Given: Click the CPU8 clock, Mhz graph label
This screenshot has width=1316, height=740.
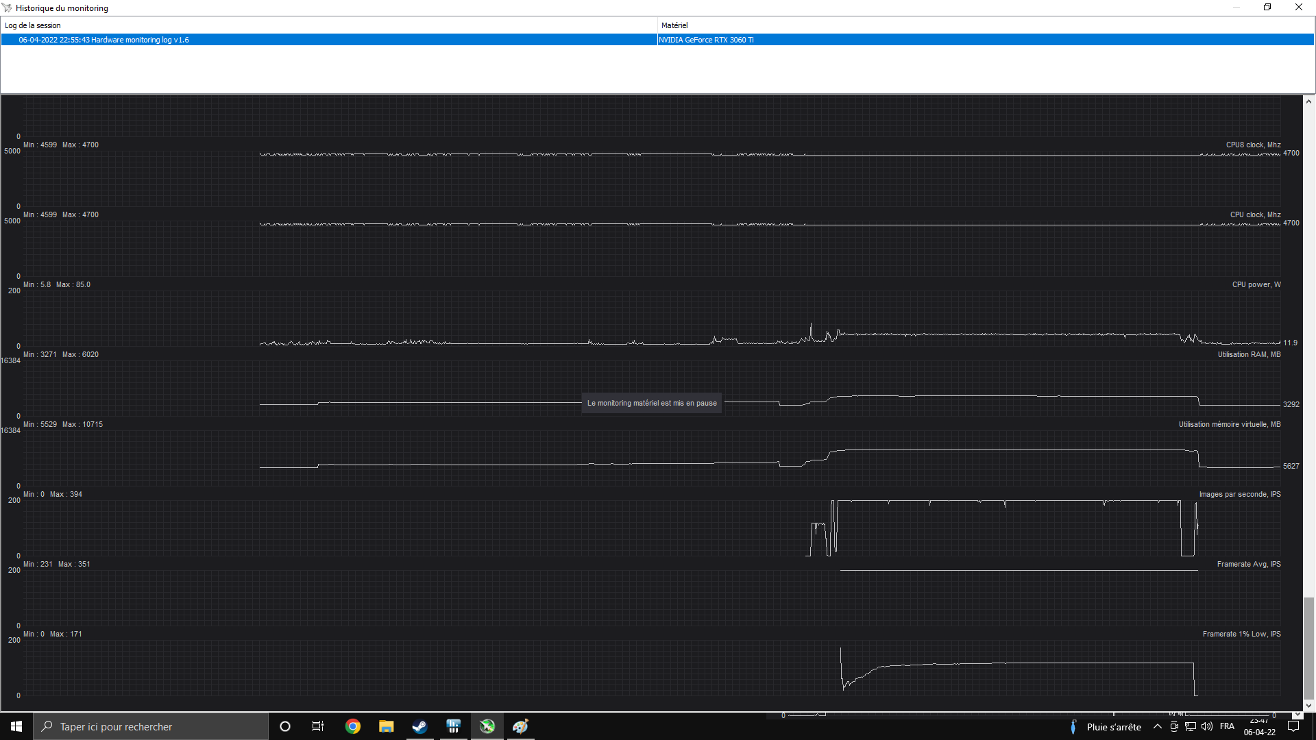Looking at the screenshot, I should [x=1253, y=145].
